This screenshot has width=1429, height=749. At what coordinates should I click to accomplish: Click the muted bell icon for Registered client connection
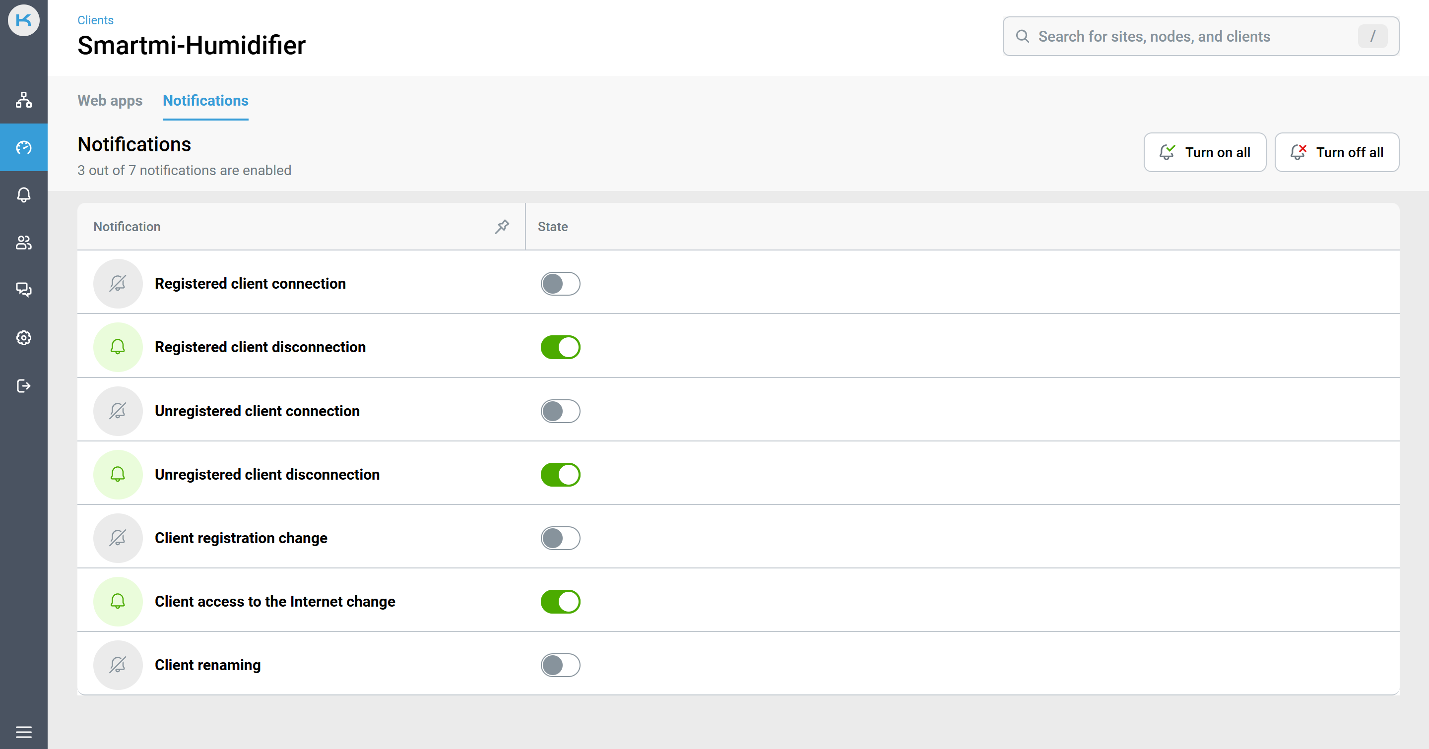coord(118,284)
